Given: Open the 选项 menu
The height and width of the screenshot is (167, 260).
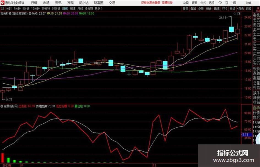Looking at the screenshot, I should click(x=211, y=3).
